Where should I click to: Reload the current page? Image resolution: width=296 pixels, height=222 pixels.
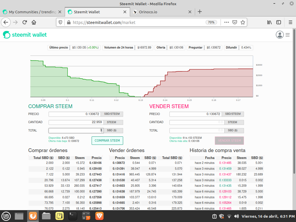coord(25,22)
